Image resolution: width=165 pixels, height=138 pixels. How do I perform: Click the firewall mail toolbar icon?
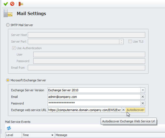click(21, 4)
